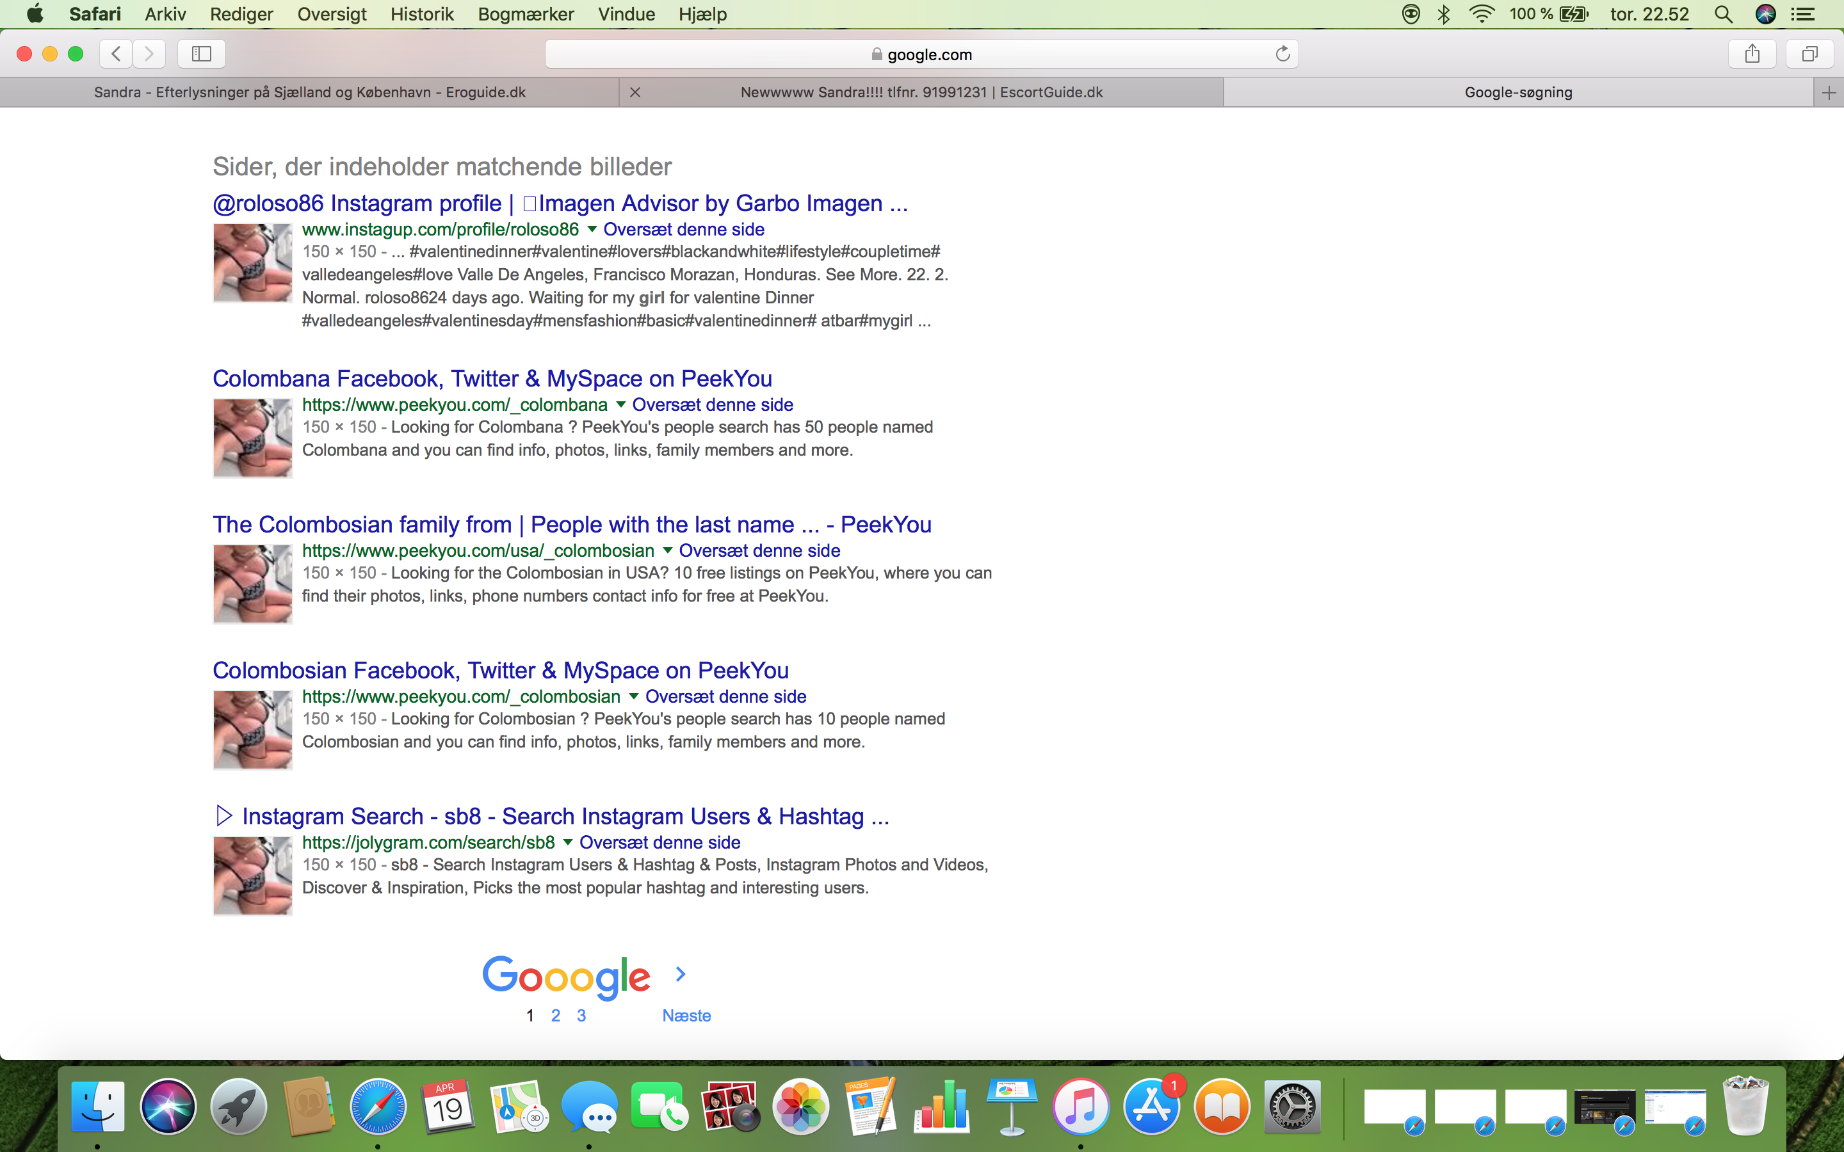
Task: Click Oversæt denne side for instagup result
Action: point(684,229)
